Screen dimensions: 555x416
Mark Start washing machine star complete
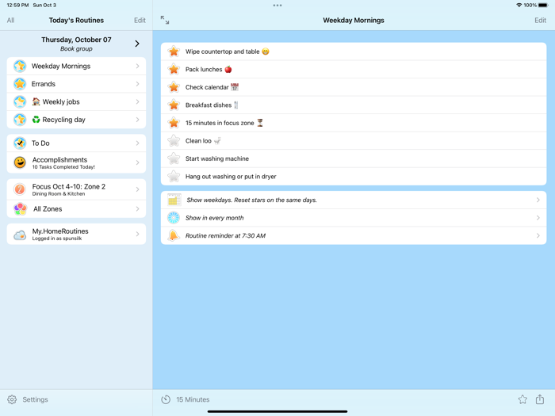pos(174,158)
